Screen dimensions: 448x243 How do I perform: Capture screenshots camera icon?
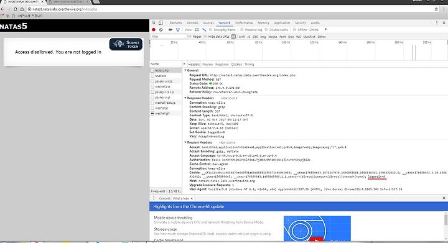point(170,30)
